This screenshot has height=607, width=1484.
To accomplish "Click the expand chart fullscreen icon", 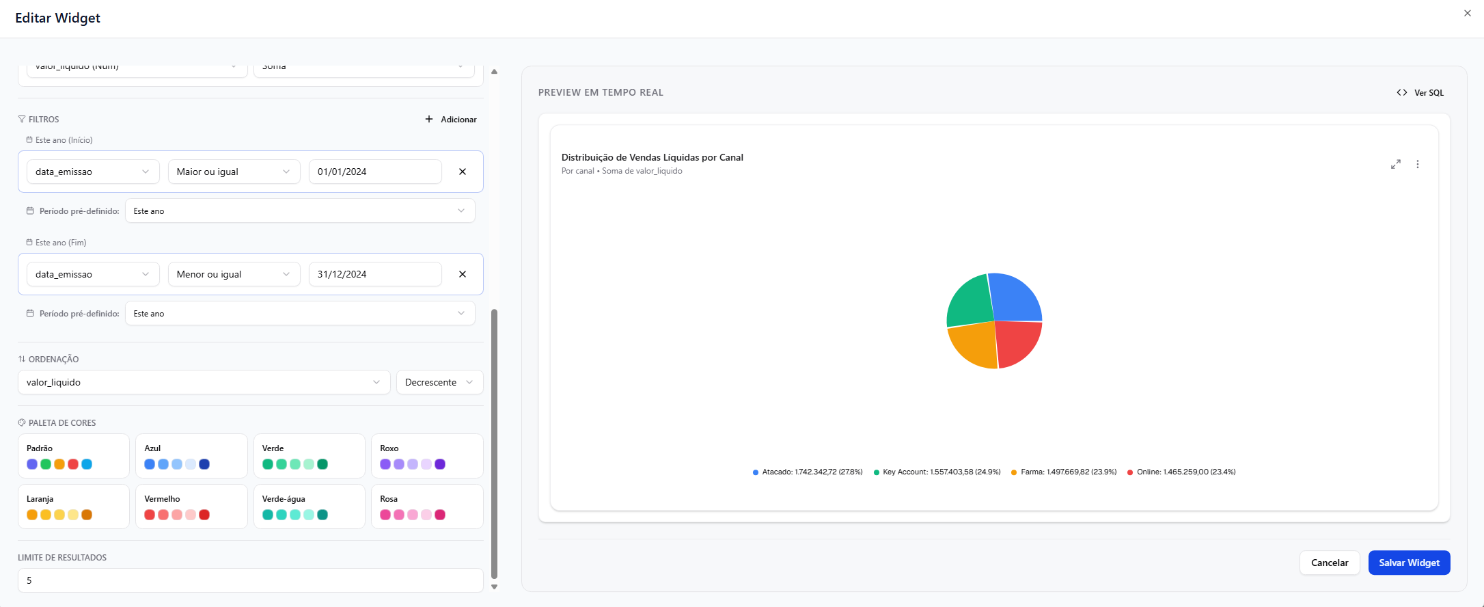I will [1396, 164].
